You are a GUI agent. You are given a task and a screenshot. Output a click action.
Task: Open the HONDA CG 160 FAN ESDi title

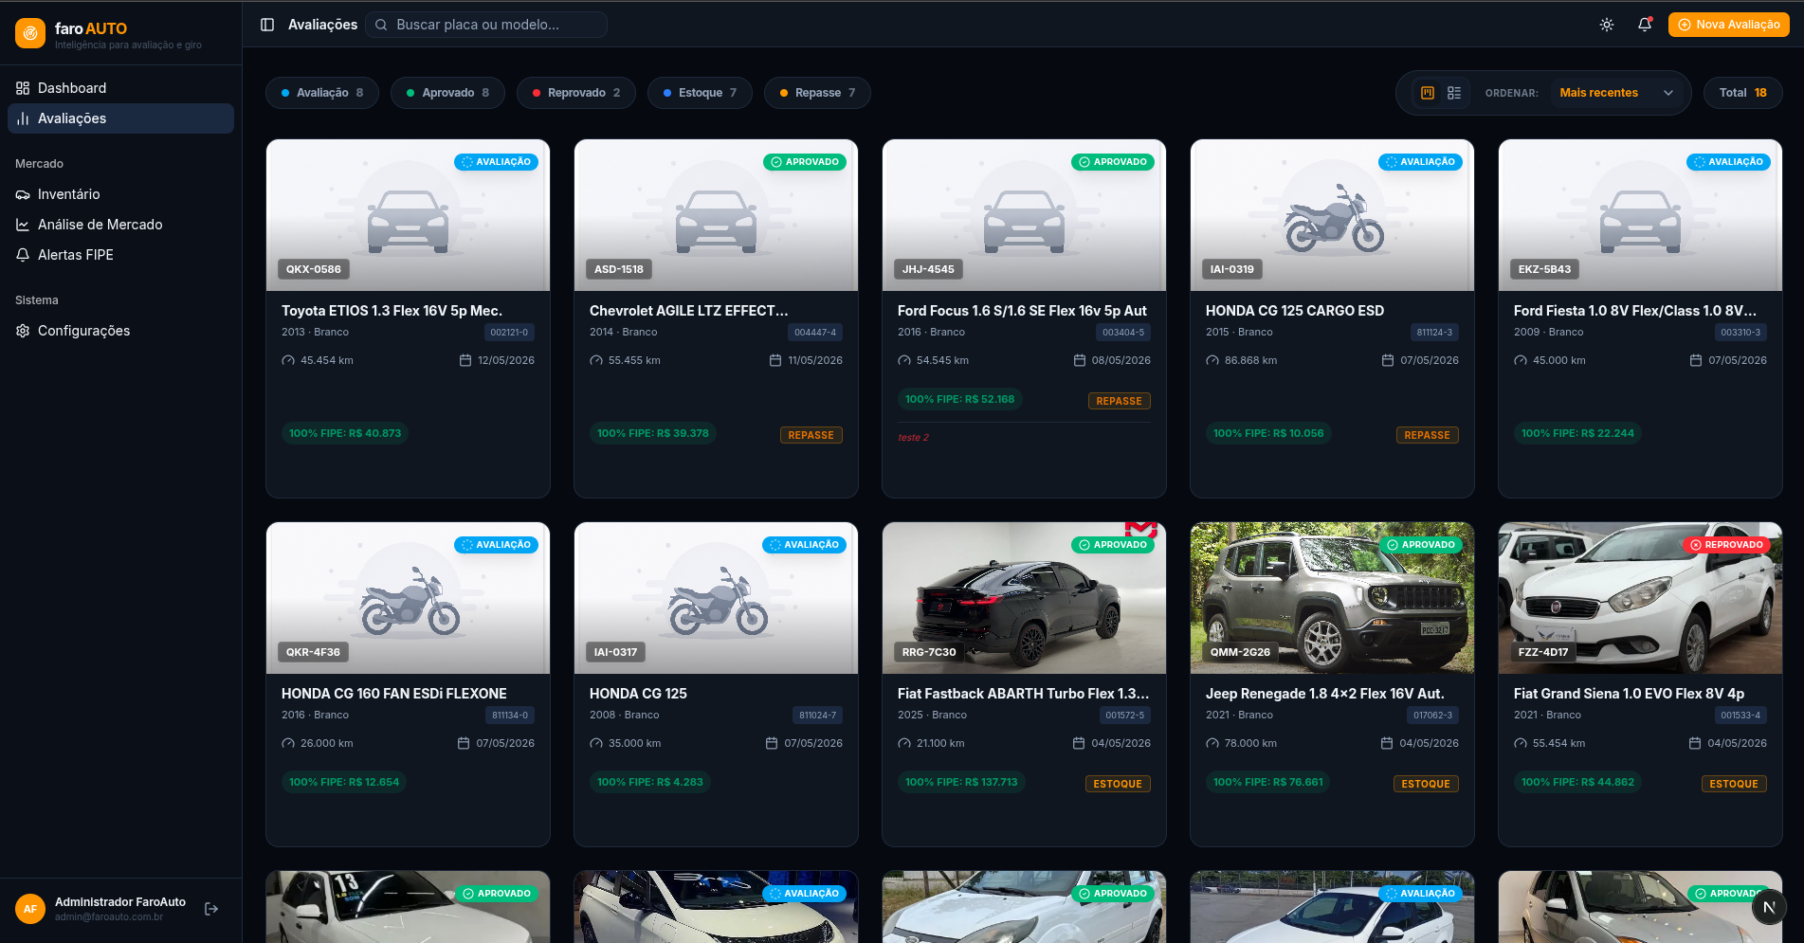point(394,694)
